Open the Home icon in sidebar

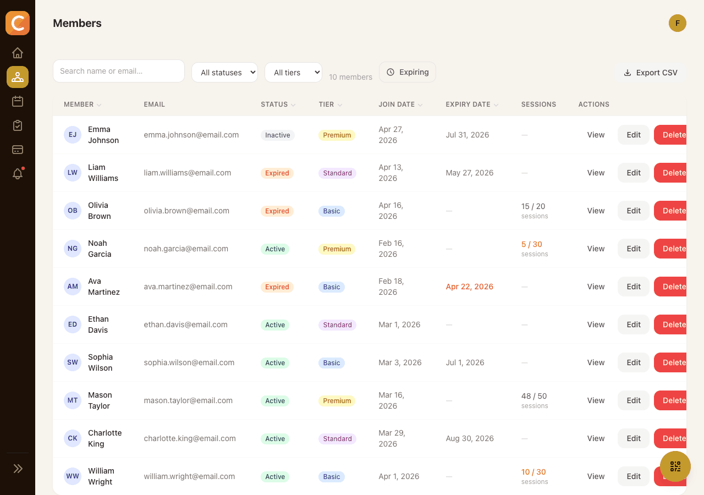pos(18,53)
